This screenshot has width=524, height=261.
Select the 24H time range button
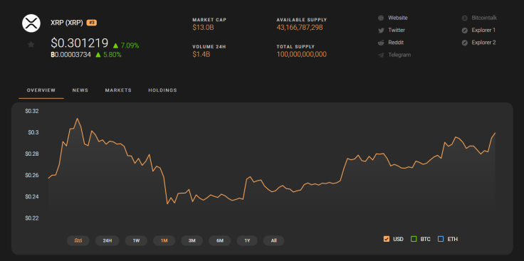[108, 240]
